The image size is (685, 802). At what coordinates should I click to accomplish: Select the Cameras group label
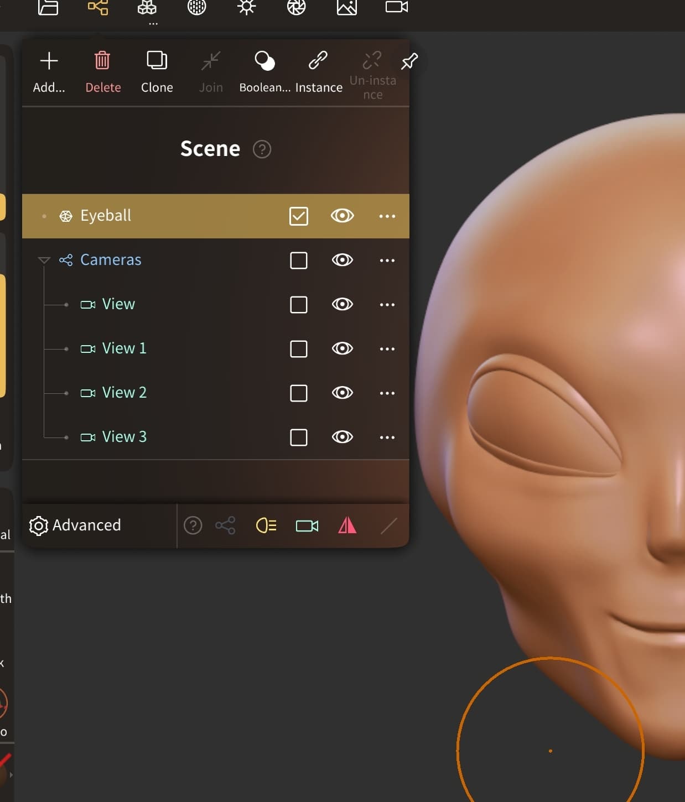[111, 260]
